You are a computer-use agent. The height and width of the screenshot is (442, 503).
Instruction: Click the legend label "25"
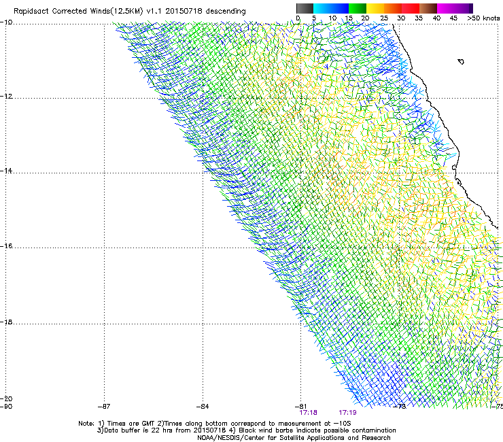384,18
